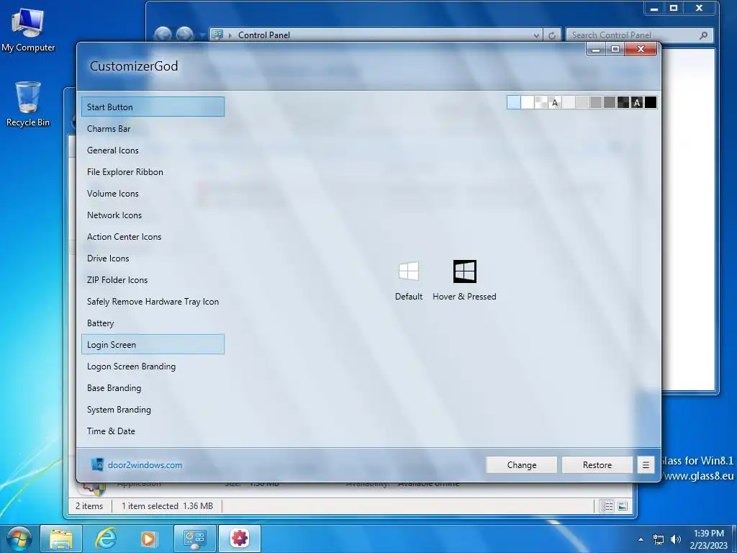Open File Explorer from the taskbar

coord(61,539)
